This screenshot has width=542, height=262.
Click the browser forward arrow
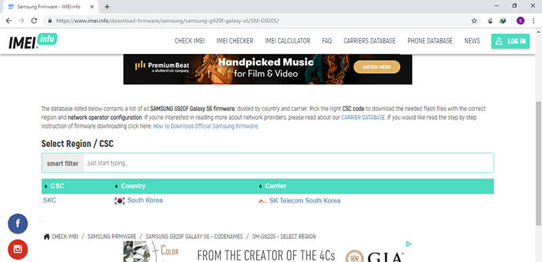22,21
